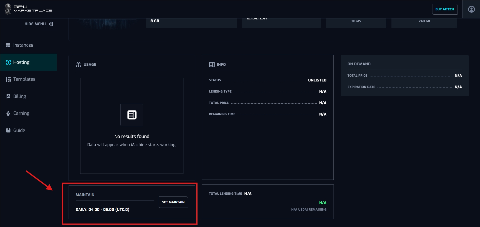Click the Billing sidebar icon

point(8,96)
